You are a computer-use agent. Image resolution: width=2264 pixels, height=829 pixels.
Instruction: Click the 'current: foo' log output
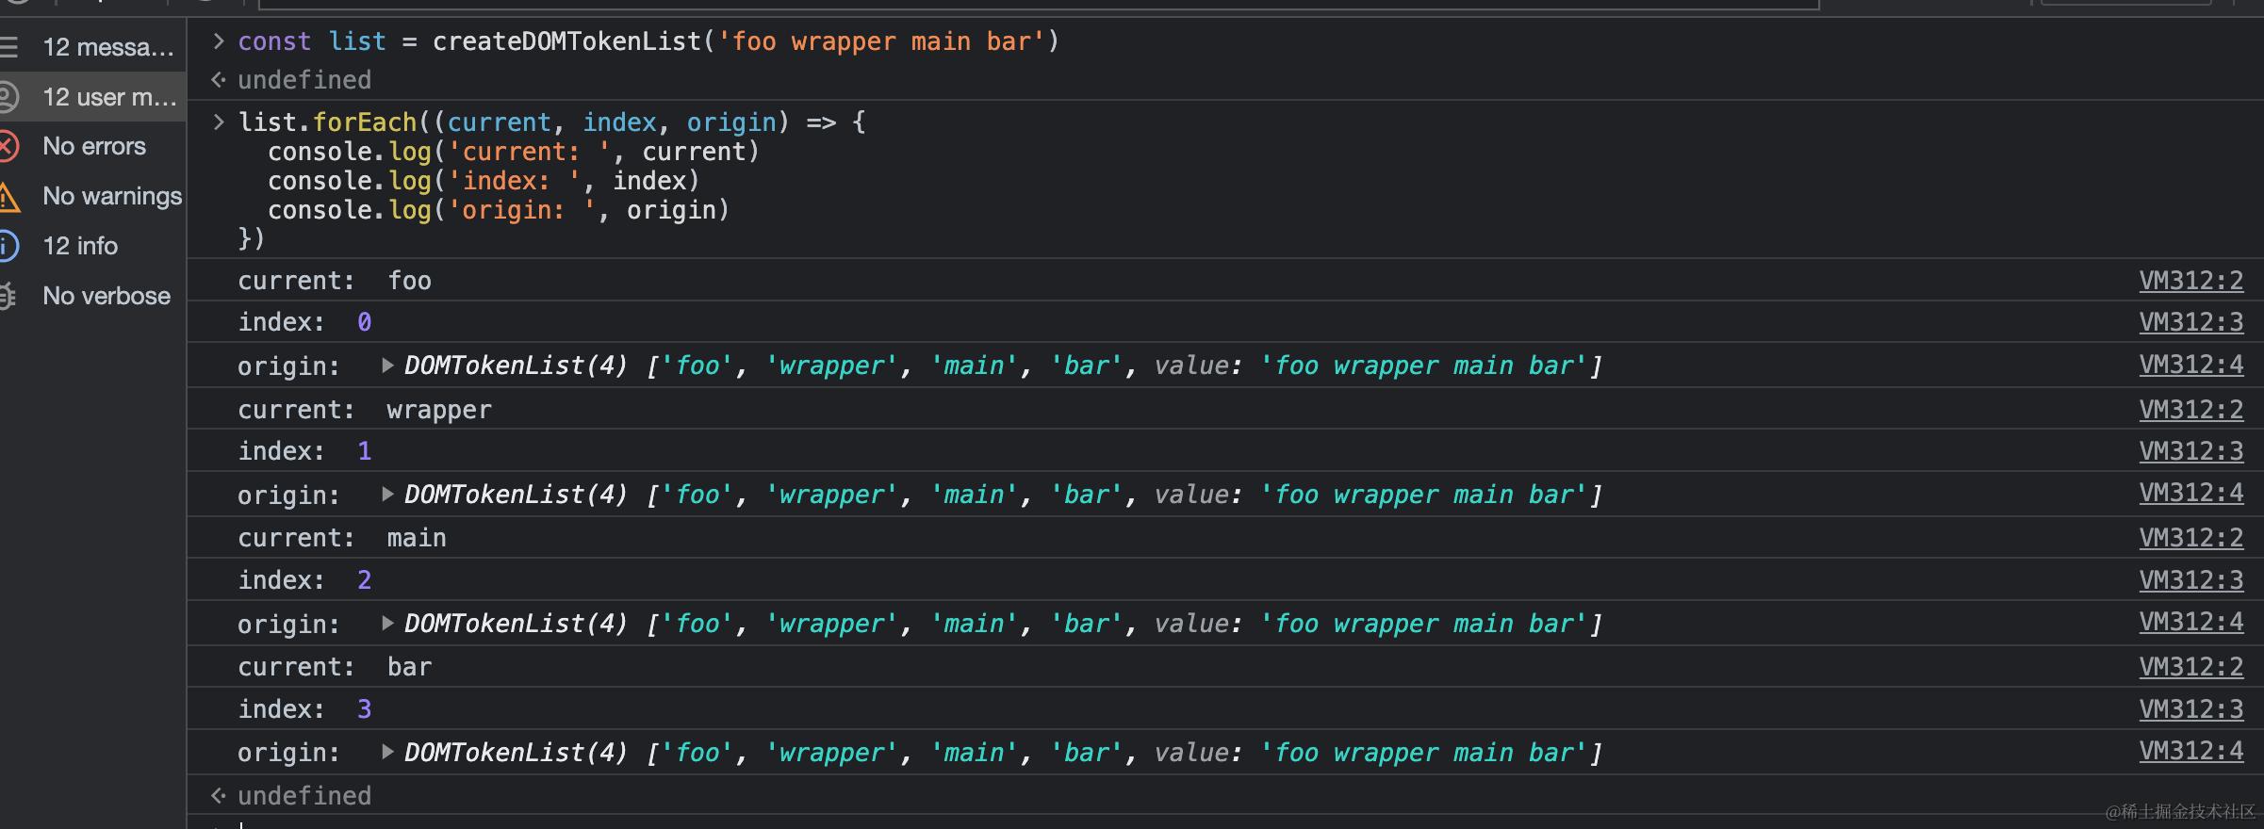(x=335, y=281)
